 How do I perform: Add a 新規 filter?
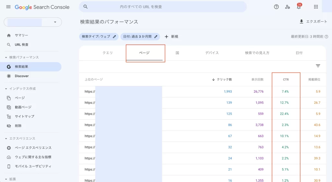pos(171,37)
